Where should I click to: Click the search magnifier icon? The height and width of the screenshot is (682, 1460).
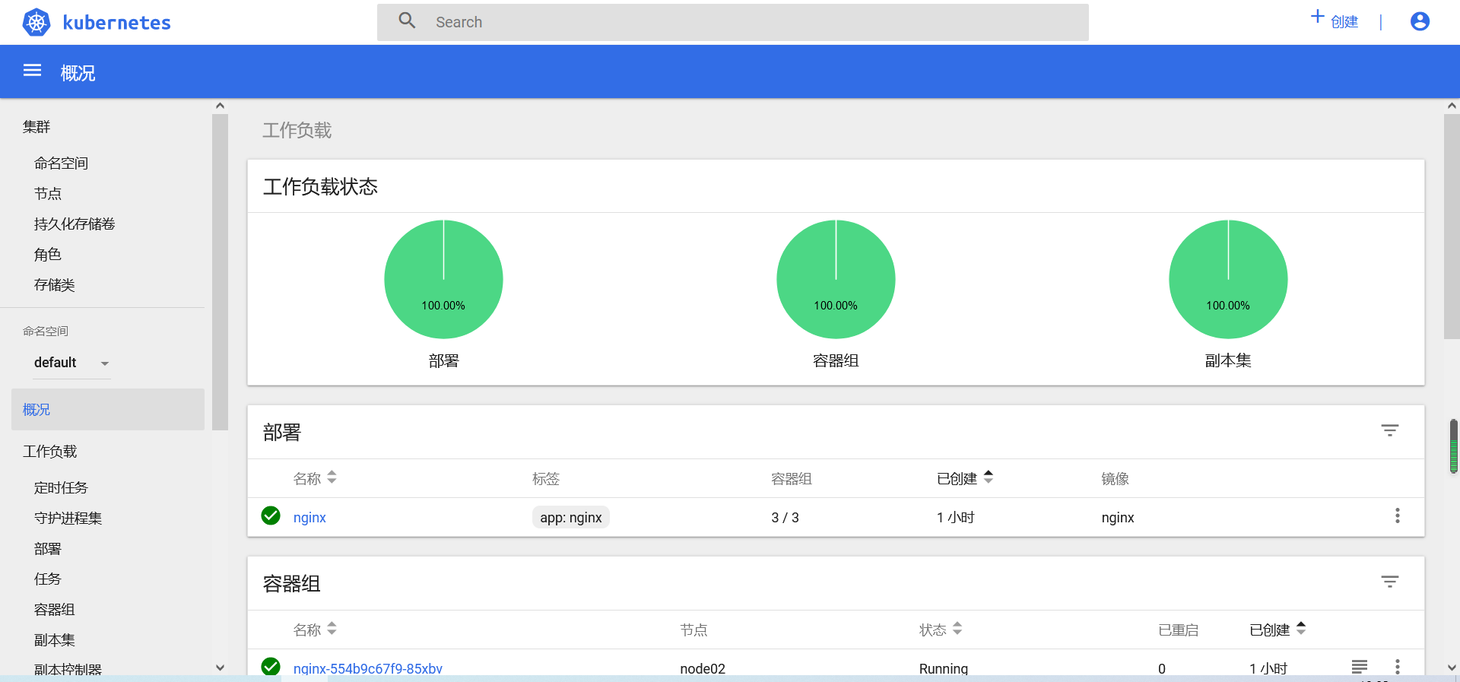coord(408,21)
